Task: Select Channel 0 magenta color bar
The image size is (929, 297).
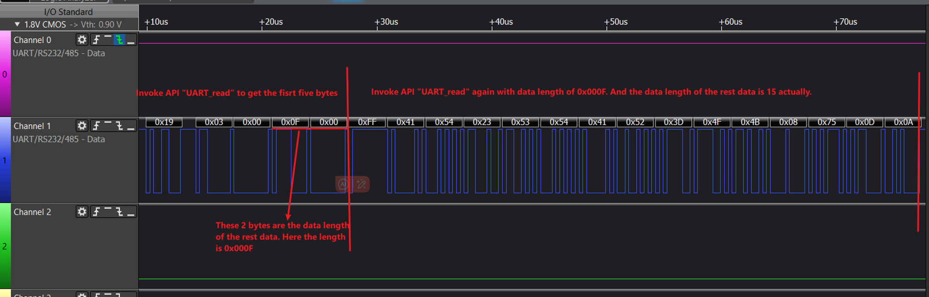Action: pyautogui.click(x=5, y=74)
